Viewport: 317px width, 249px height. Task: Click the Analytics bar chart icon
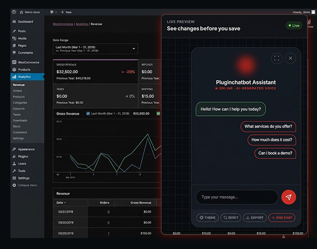(x=14, y=77)
